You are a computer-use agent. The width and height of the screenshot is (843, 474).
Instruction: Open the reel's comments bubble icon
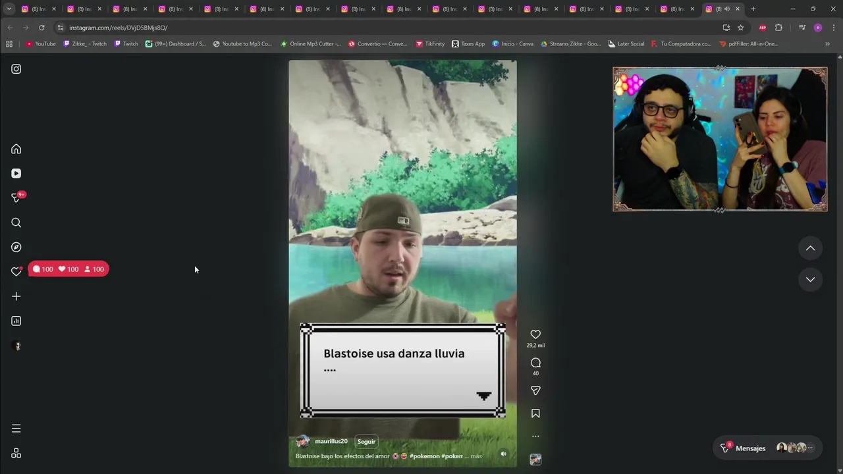pos(535,363)
